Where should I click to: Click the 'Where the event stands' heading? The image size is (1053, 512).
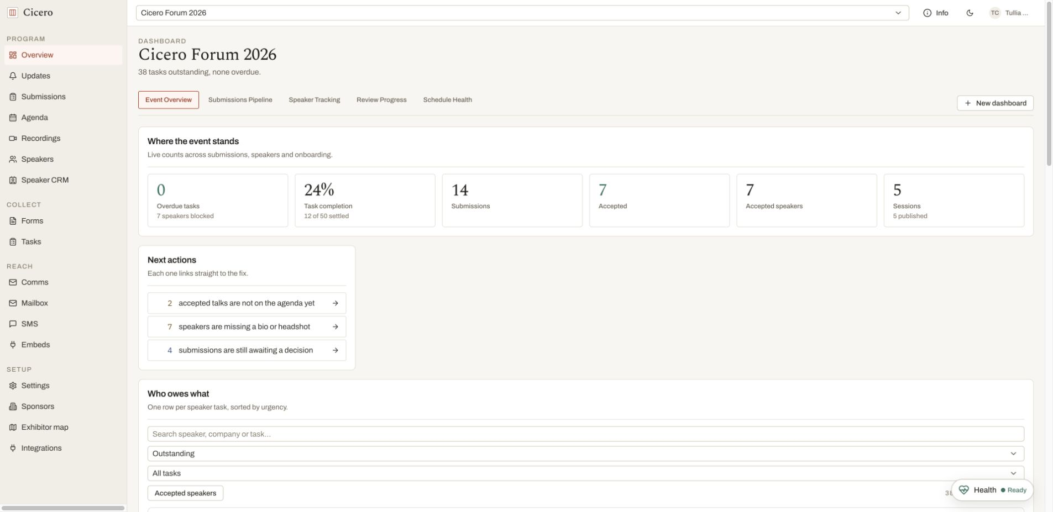tap(193, 141)
